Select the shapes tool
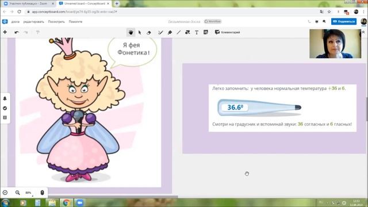Image resolution: width=368 pixels, height=207 pixels. point(187,32)
